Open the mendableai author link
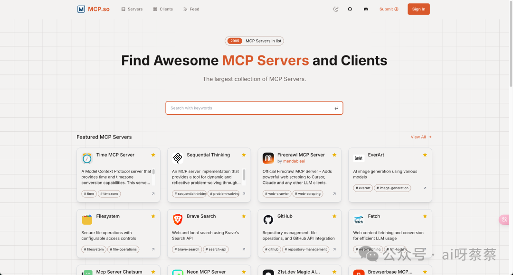 coord(294,161)
